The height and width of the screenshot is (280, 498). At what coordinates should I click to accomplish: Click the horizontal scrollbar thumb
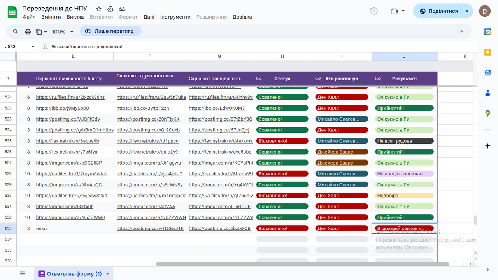302,264
